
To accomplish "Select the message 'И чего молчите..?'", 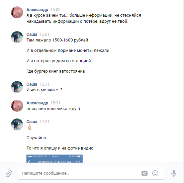I will point(44,90).
